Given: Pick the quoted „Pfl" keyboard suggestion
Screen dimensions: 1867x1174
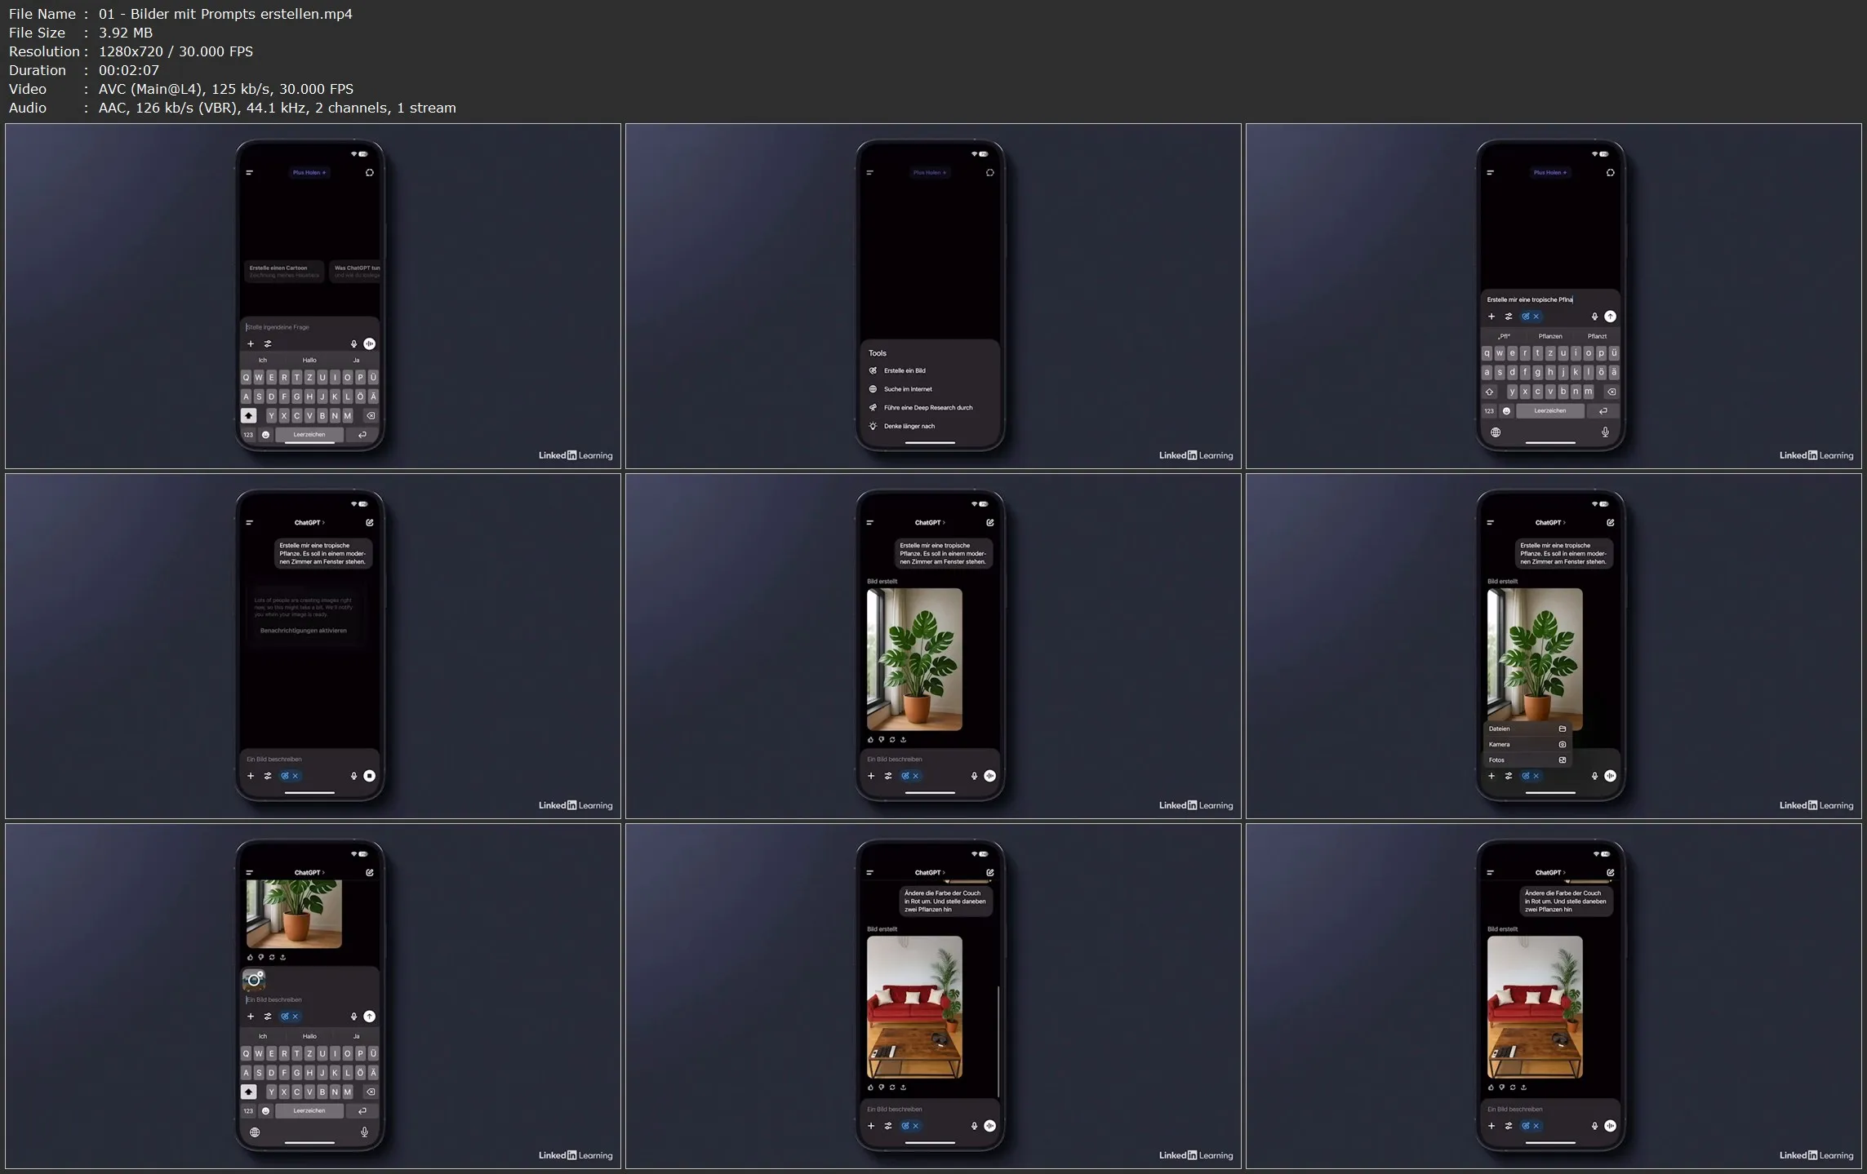Looking at the screenshot, I should point(1504,336).
